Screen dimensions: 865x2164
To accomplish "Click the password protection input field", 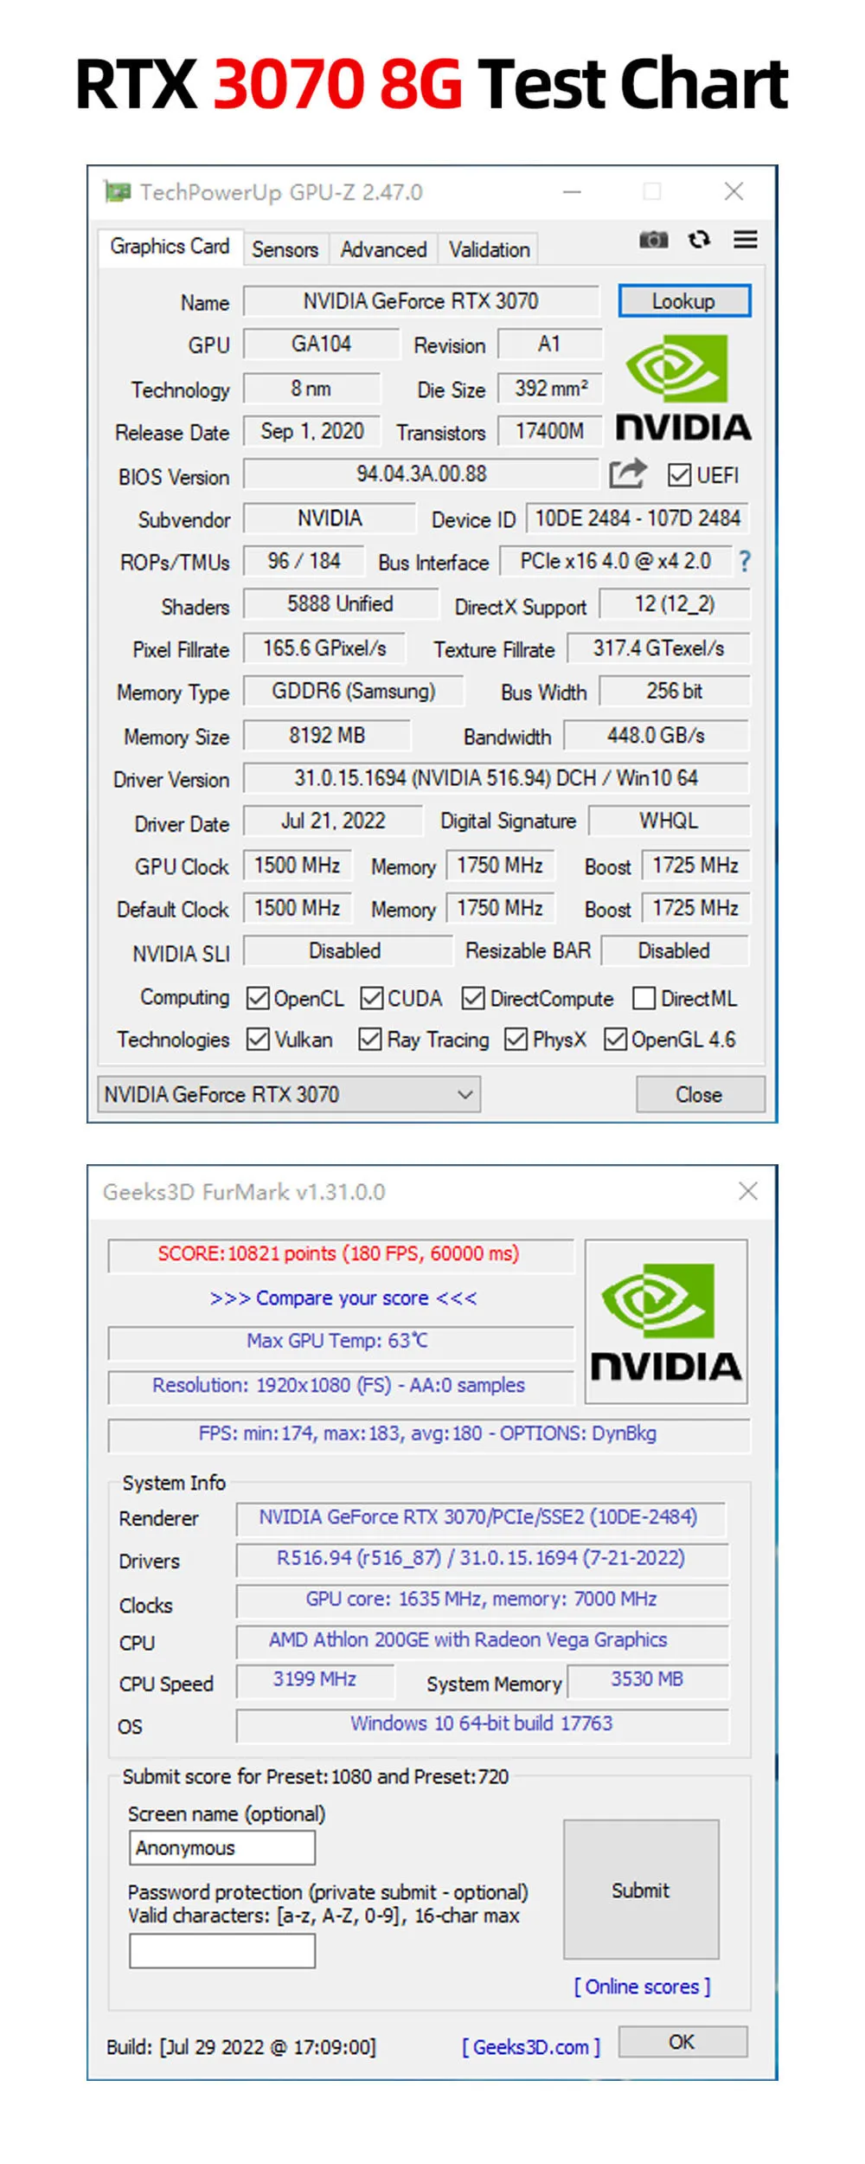I will point(222,1952).
